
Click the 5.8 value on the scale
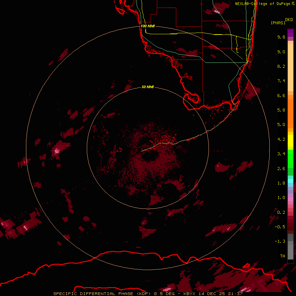[281, 110]
